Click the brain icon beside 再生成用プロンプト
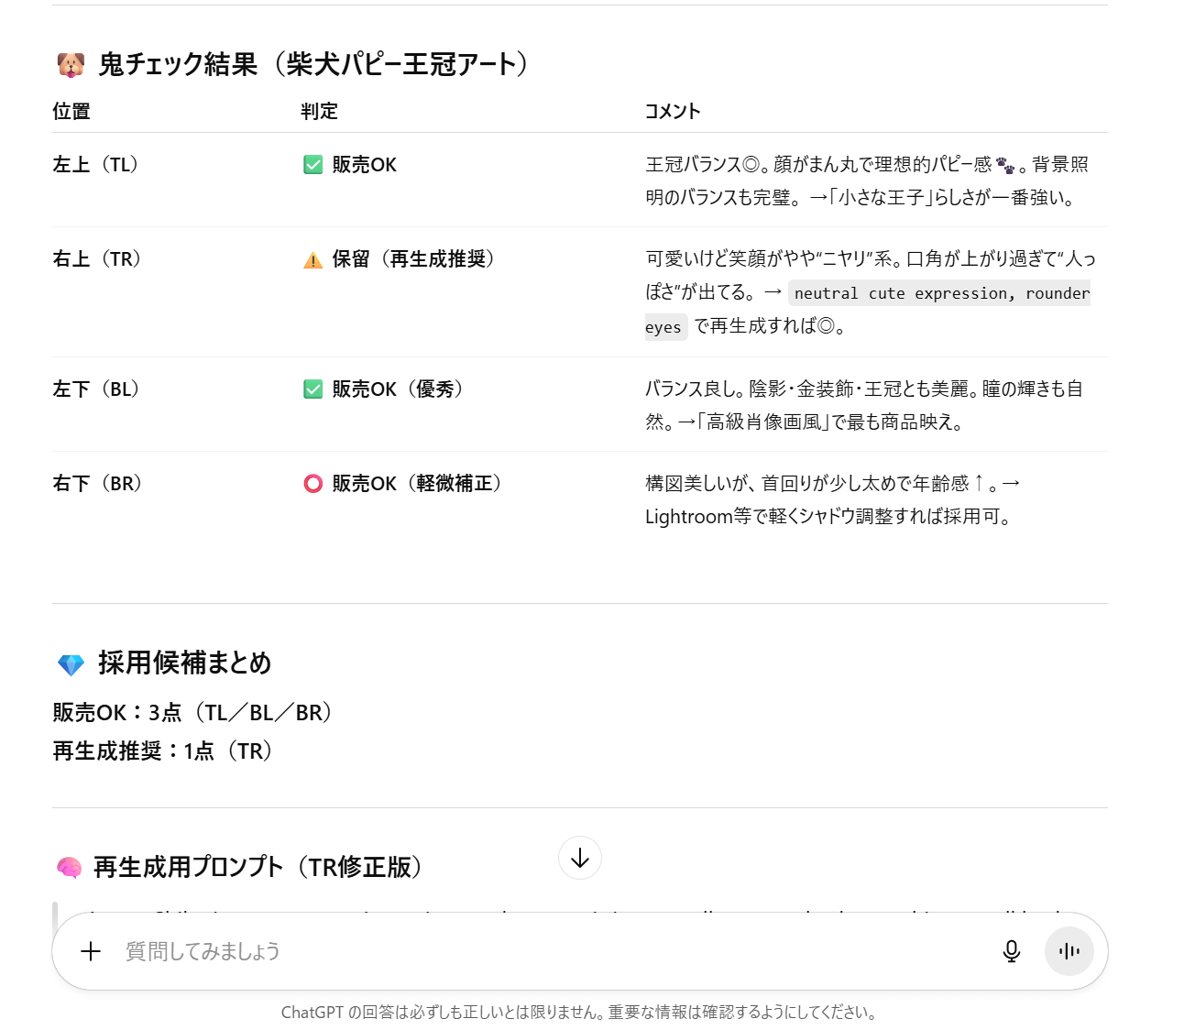1184x1030 pixels. tap(71, 866)
